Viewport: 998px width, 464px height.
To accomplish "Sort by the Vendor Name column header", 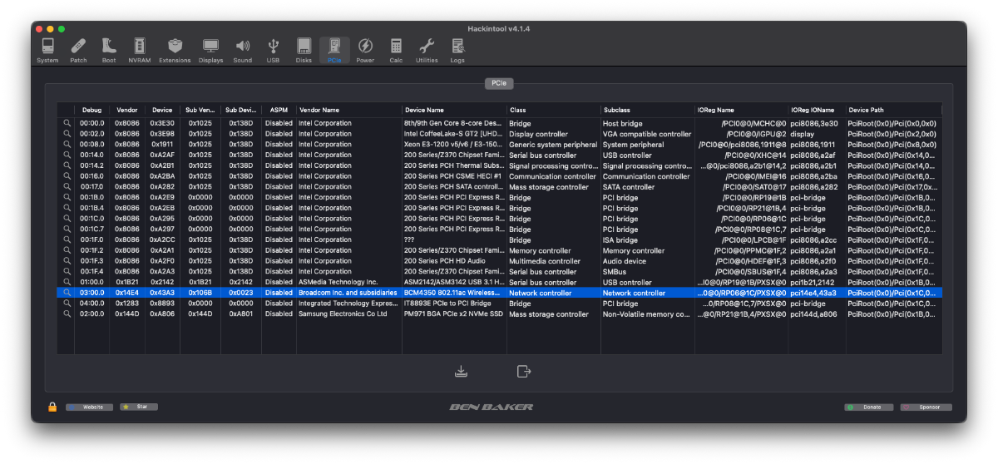I will point(349,110).
